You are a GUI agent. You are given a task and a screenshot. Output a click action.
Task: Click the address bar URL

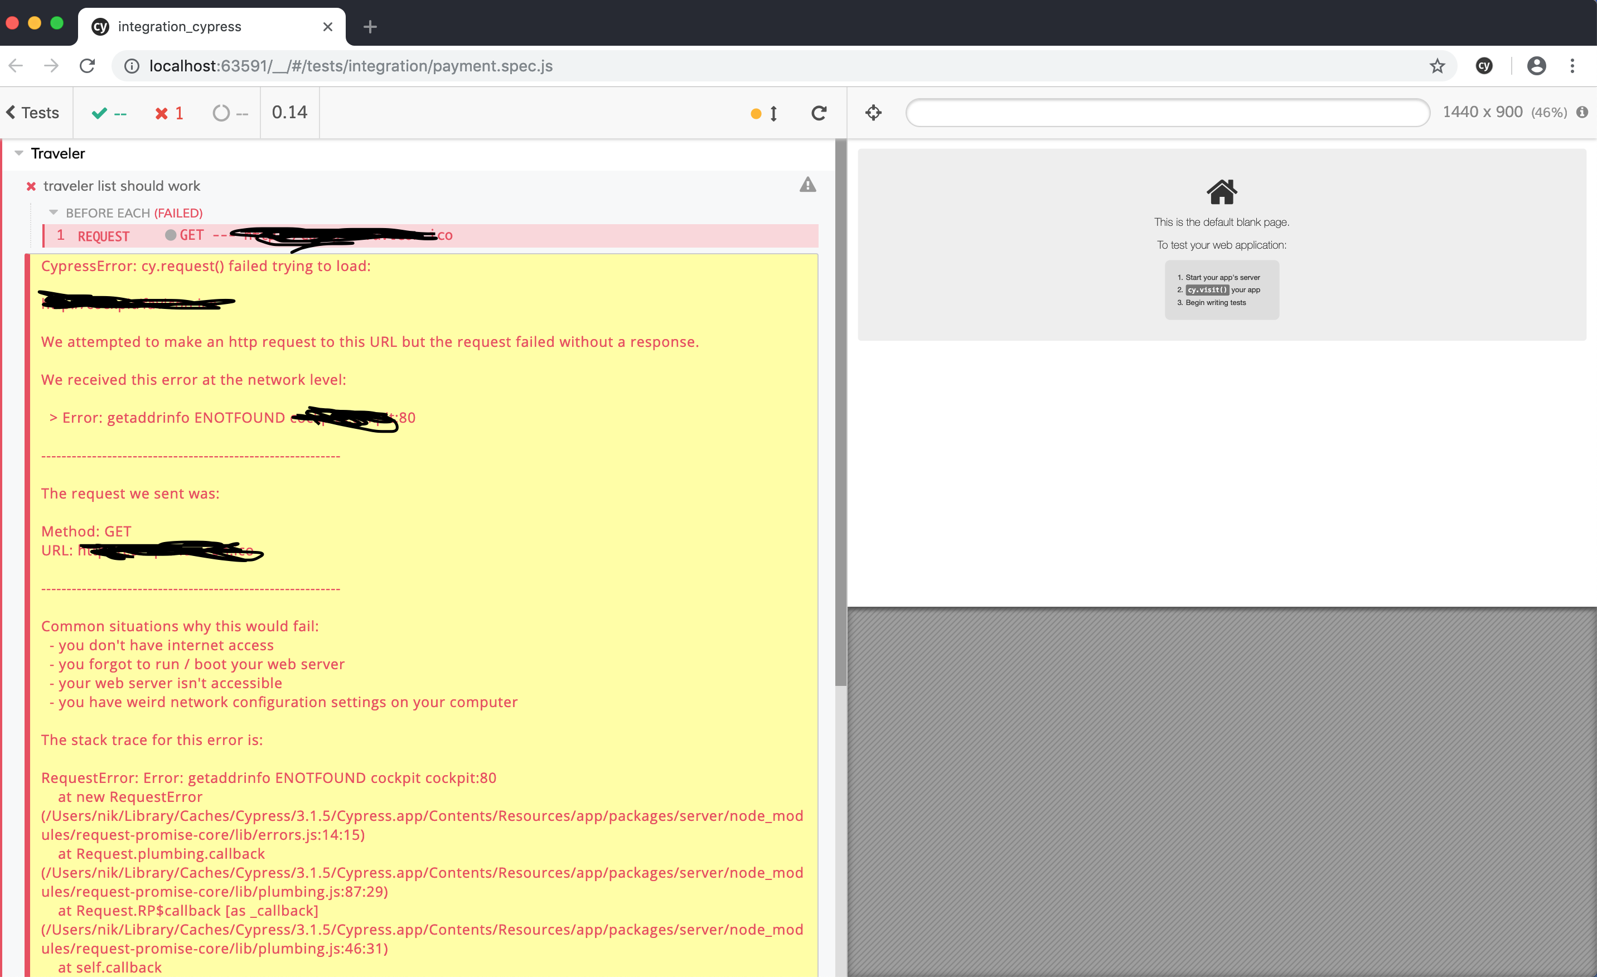coord(351,66)
